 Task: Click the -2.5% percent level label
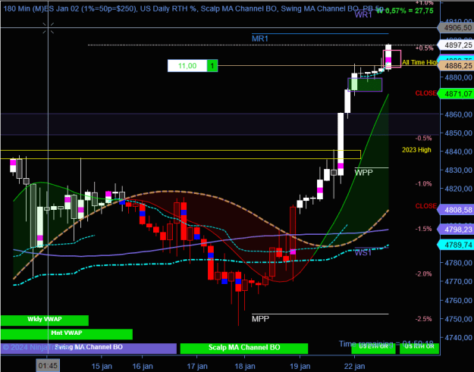tap(423, 319)
